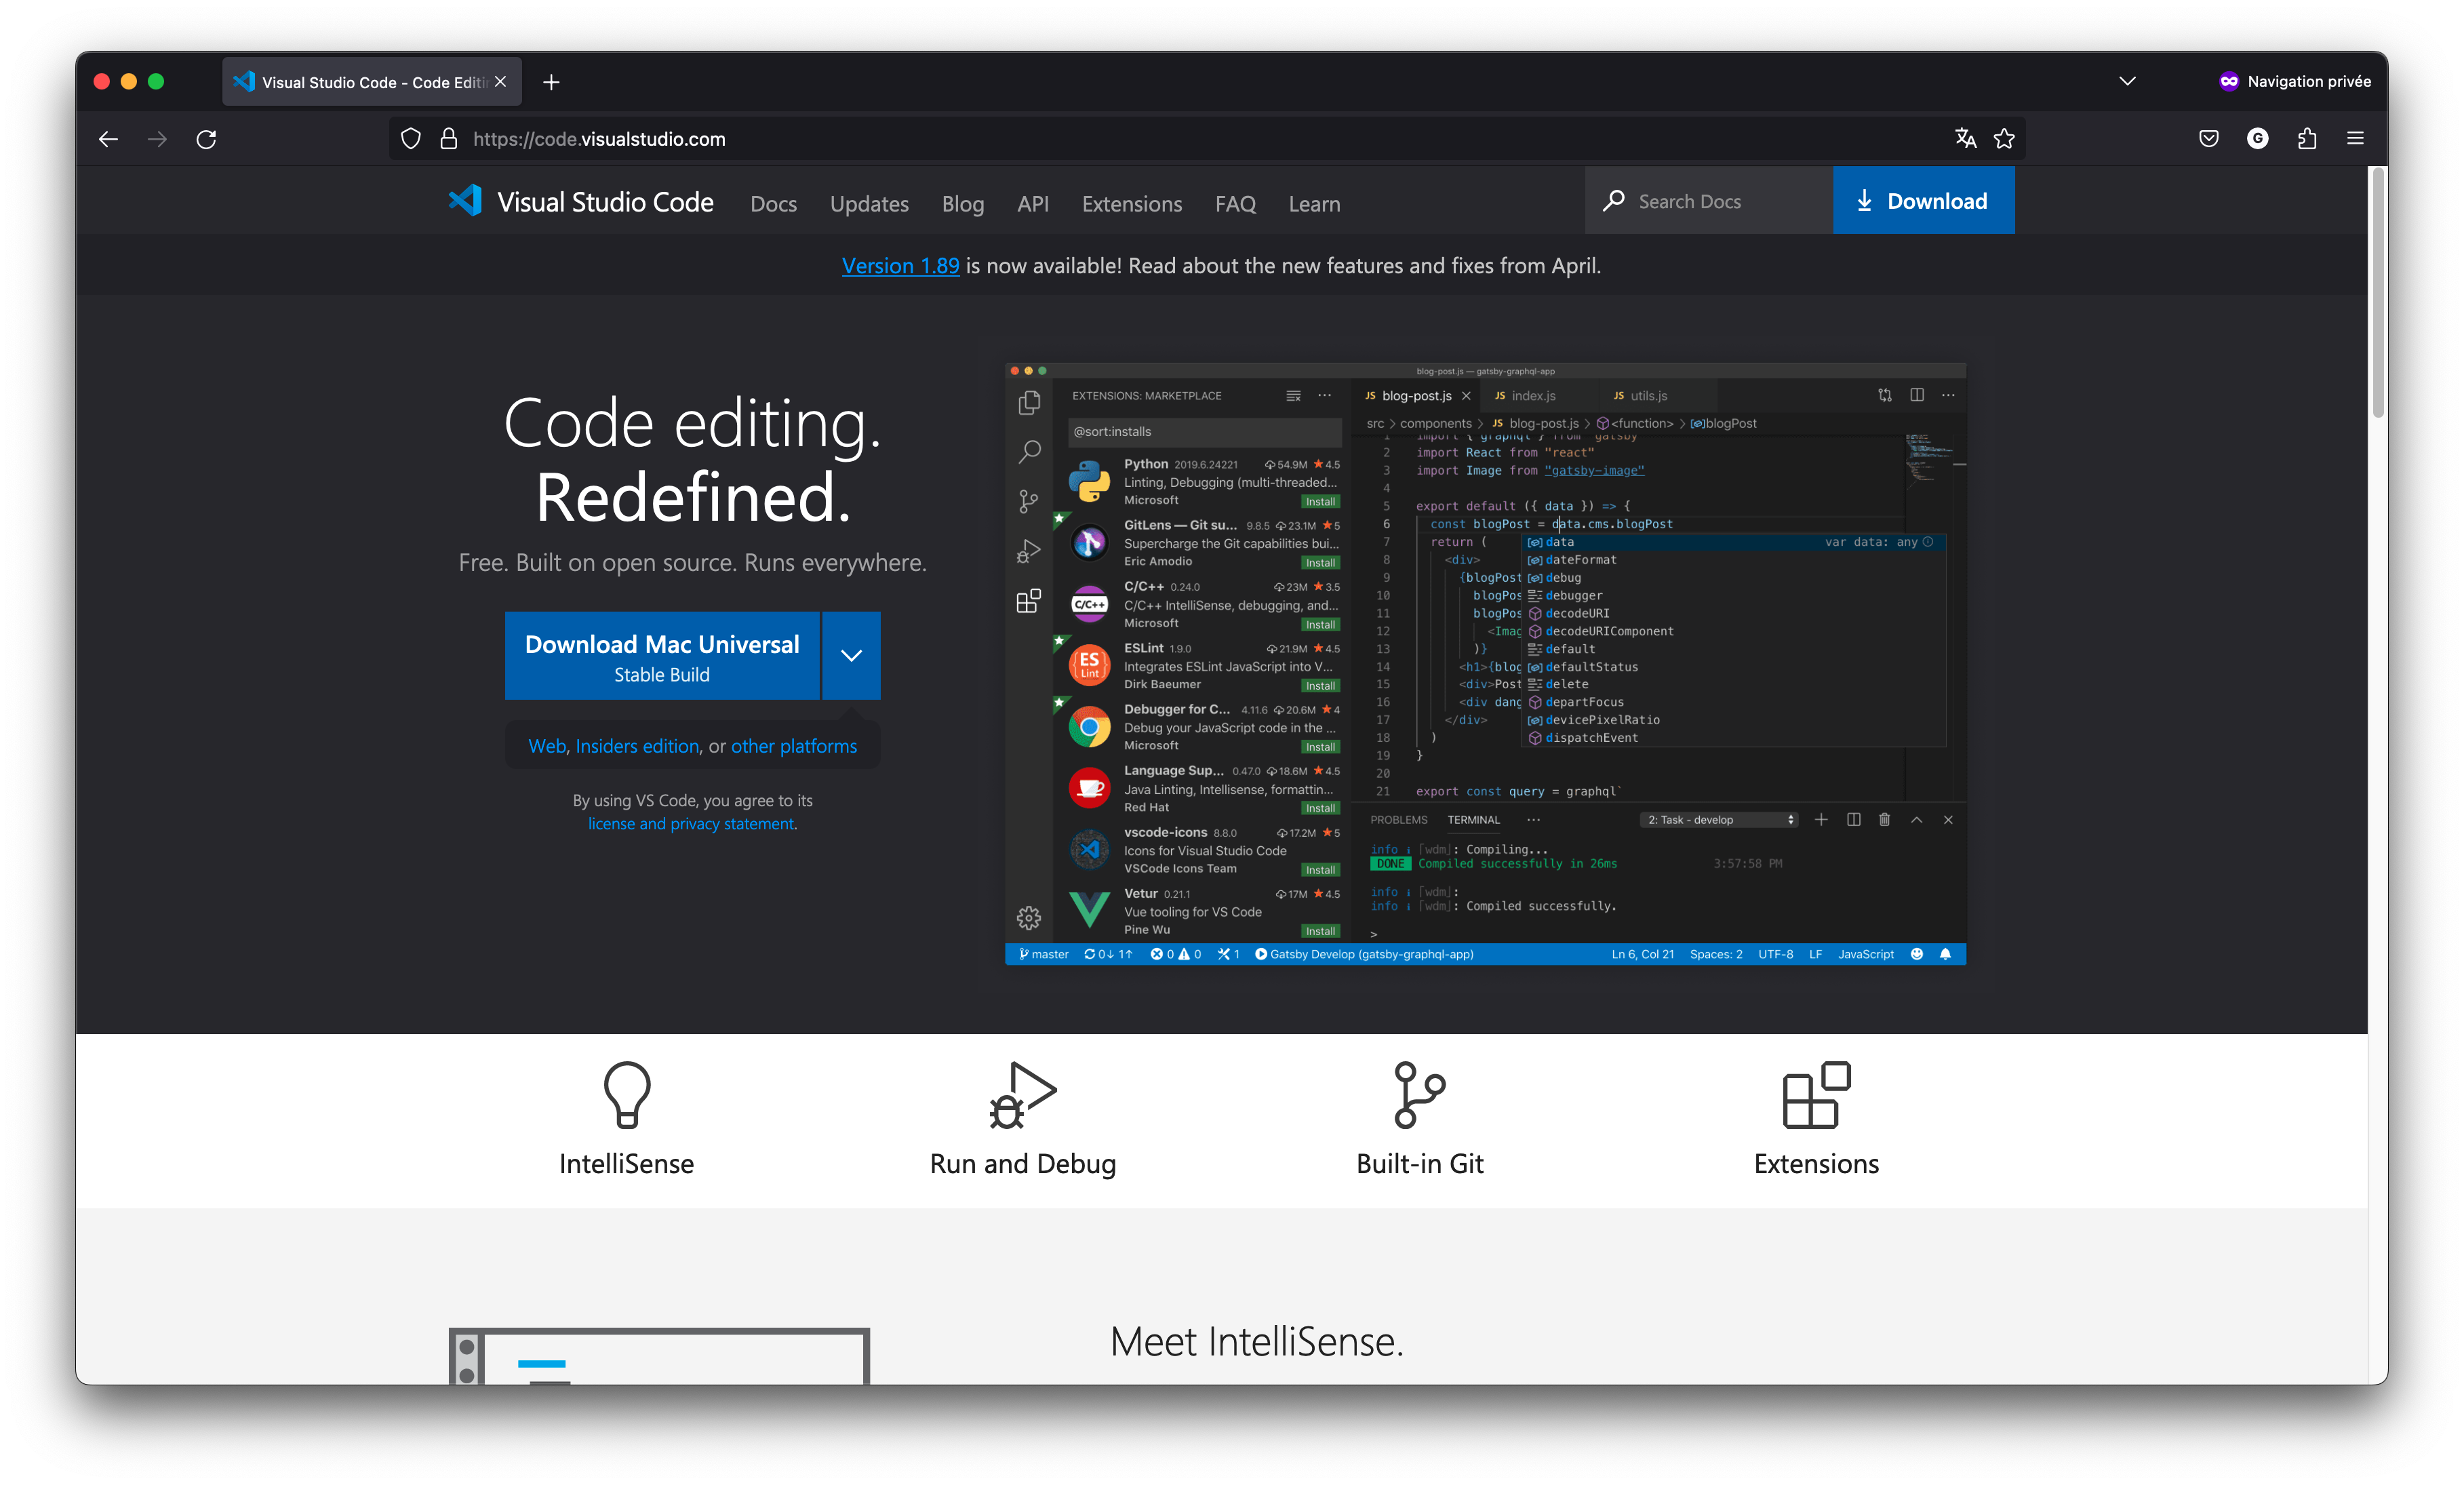Click the browser forward arrow
This screenshot has height=1485, width=2464.
(157, 139)
